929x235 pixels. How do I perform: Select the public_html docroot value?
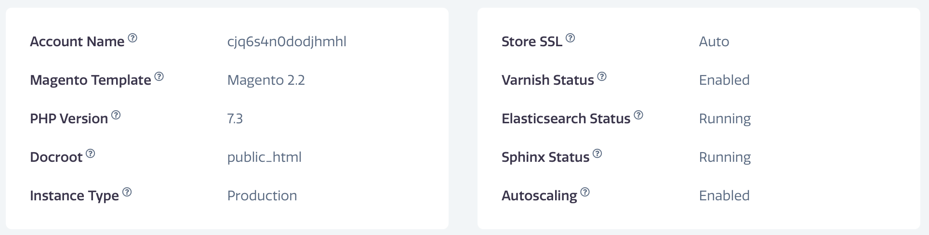[264, 157]
